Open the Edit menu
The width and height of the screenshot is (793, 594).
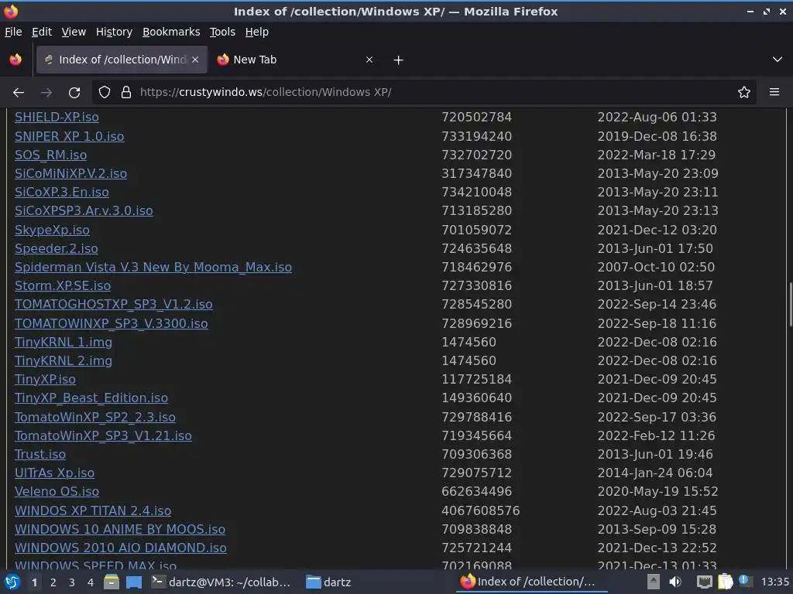[x=42, y=32]
